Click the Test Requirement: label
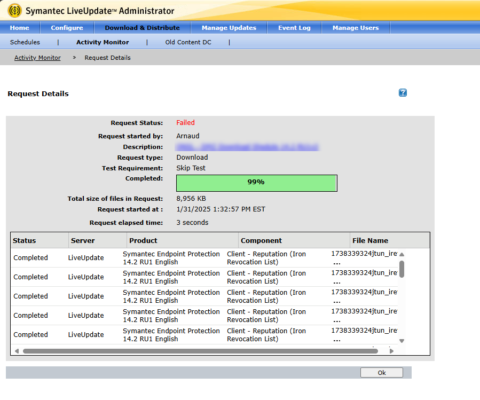The width and height of the screenshot is (480, 400). point(132,168)
